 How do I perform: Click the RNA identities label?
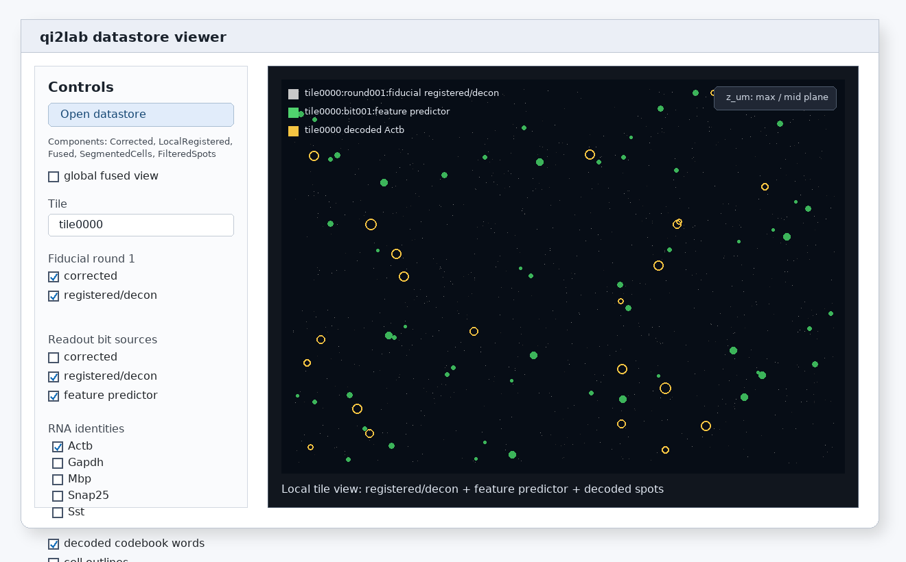(86, 429)
